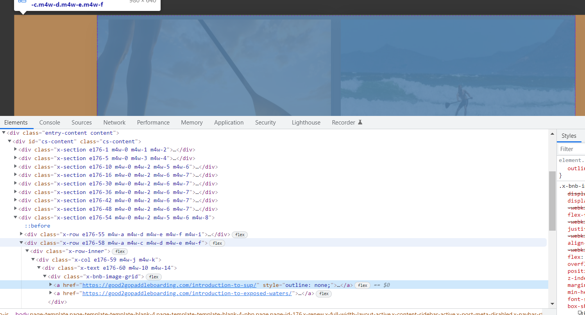
Task: Select the Elements tab
Action: [16, 123]
